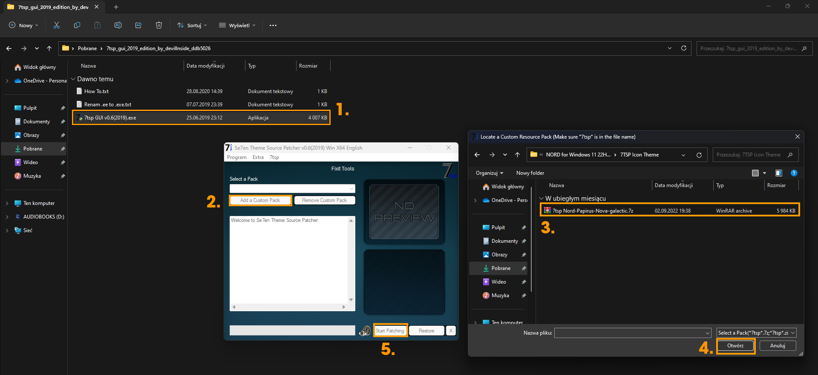Click the horizontal scrollbar of the log box
This screenshot has height=375, width=818.
pyautogui.click(x=289, y=307)
